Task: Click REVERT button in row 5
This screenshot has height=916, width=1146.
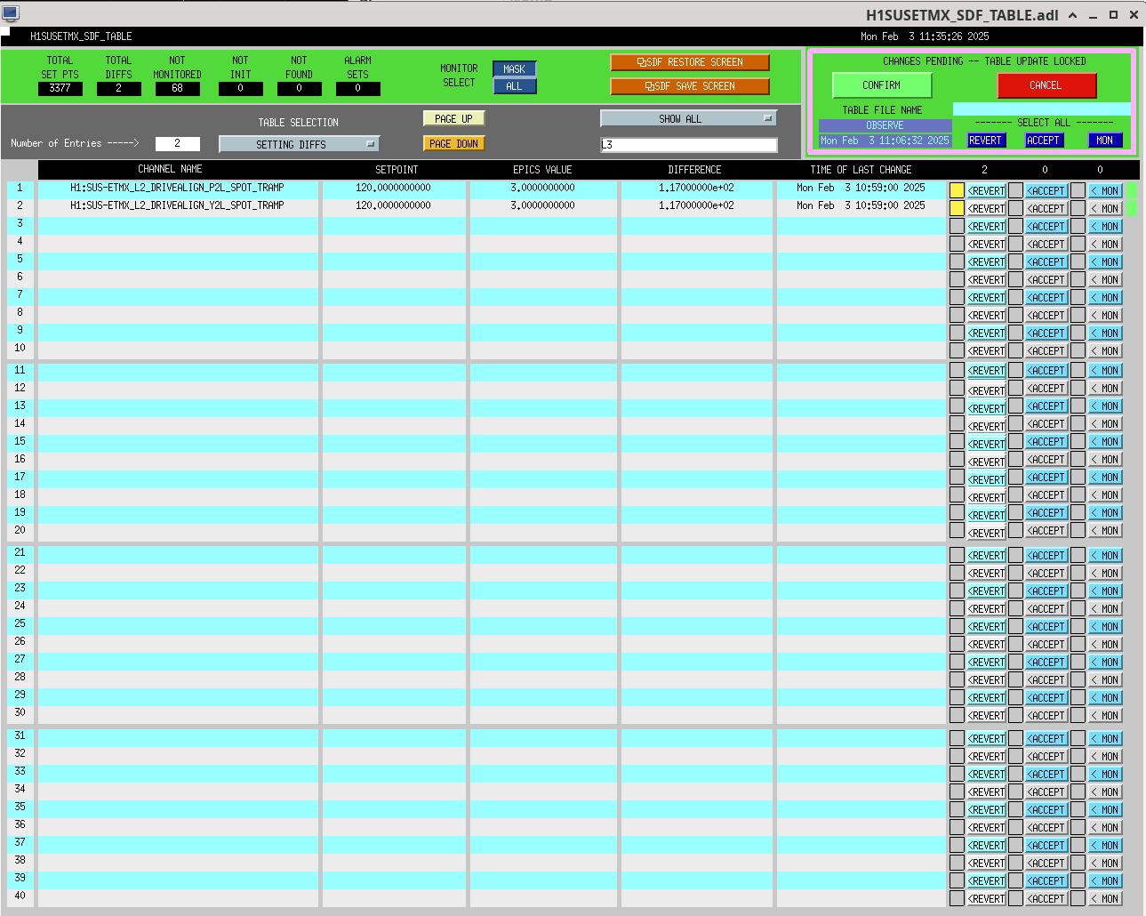Action: point(987,262)
